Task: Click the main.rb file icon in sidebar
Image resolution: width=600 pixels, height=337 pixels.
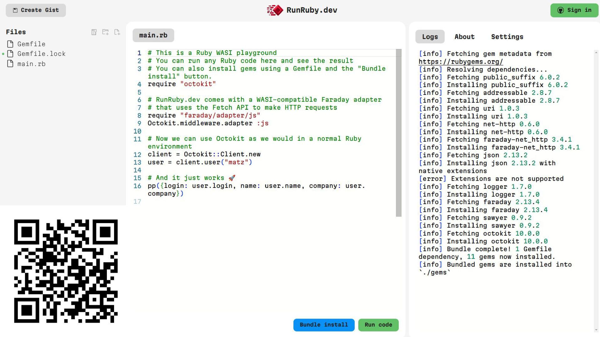Action: (10, 64)
